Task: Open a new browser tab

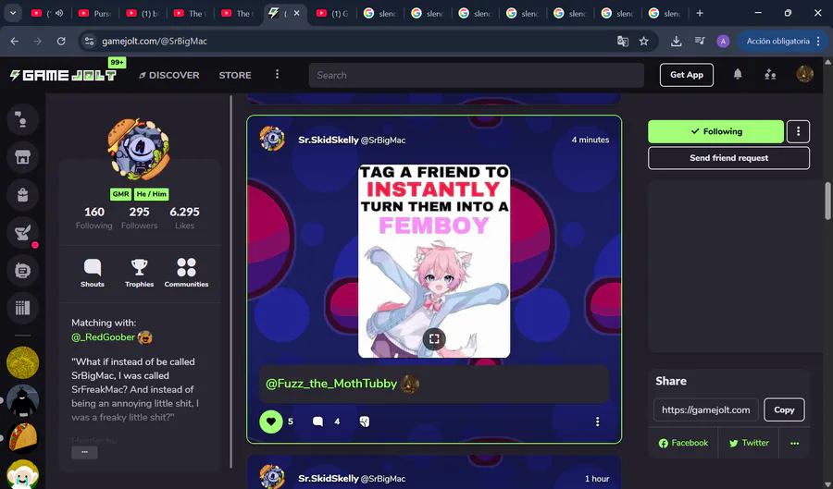Action: pyautogui.click(x=700, y=13)
